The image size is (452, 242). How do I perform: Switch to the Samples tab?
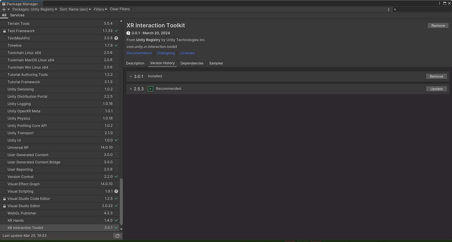tap(216, 63)
